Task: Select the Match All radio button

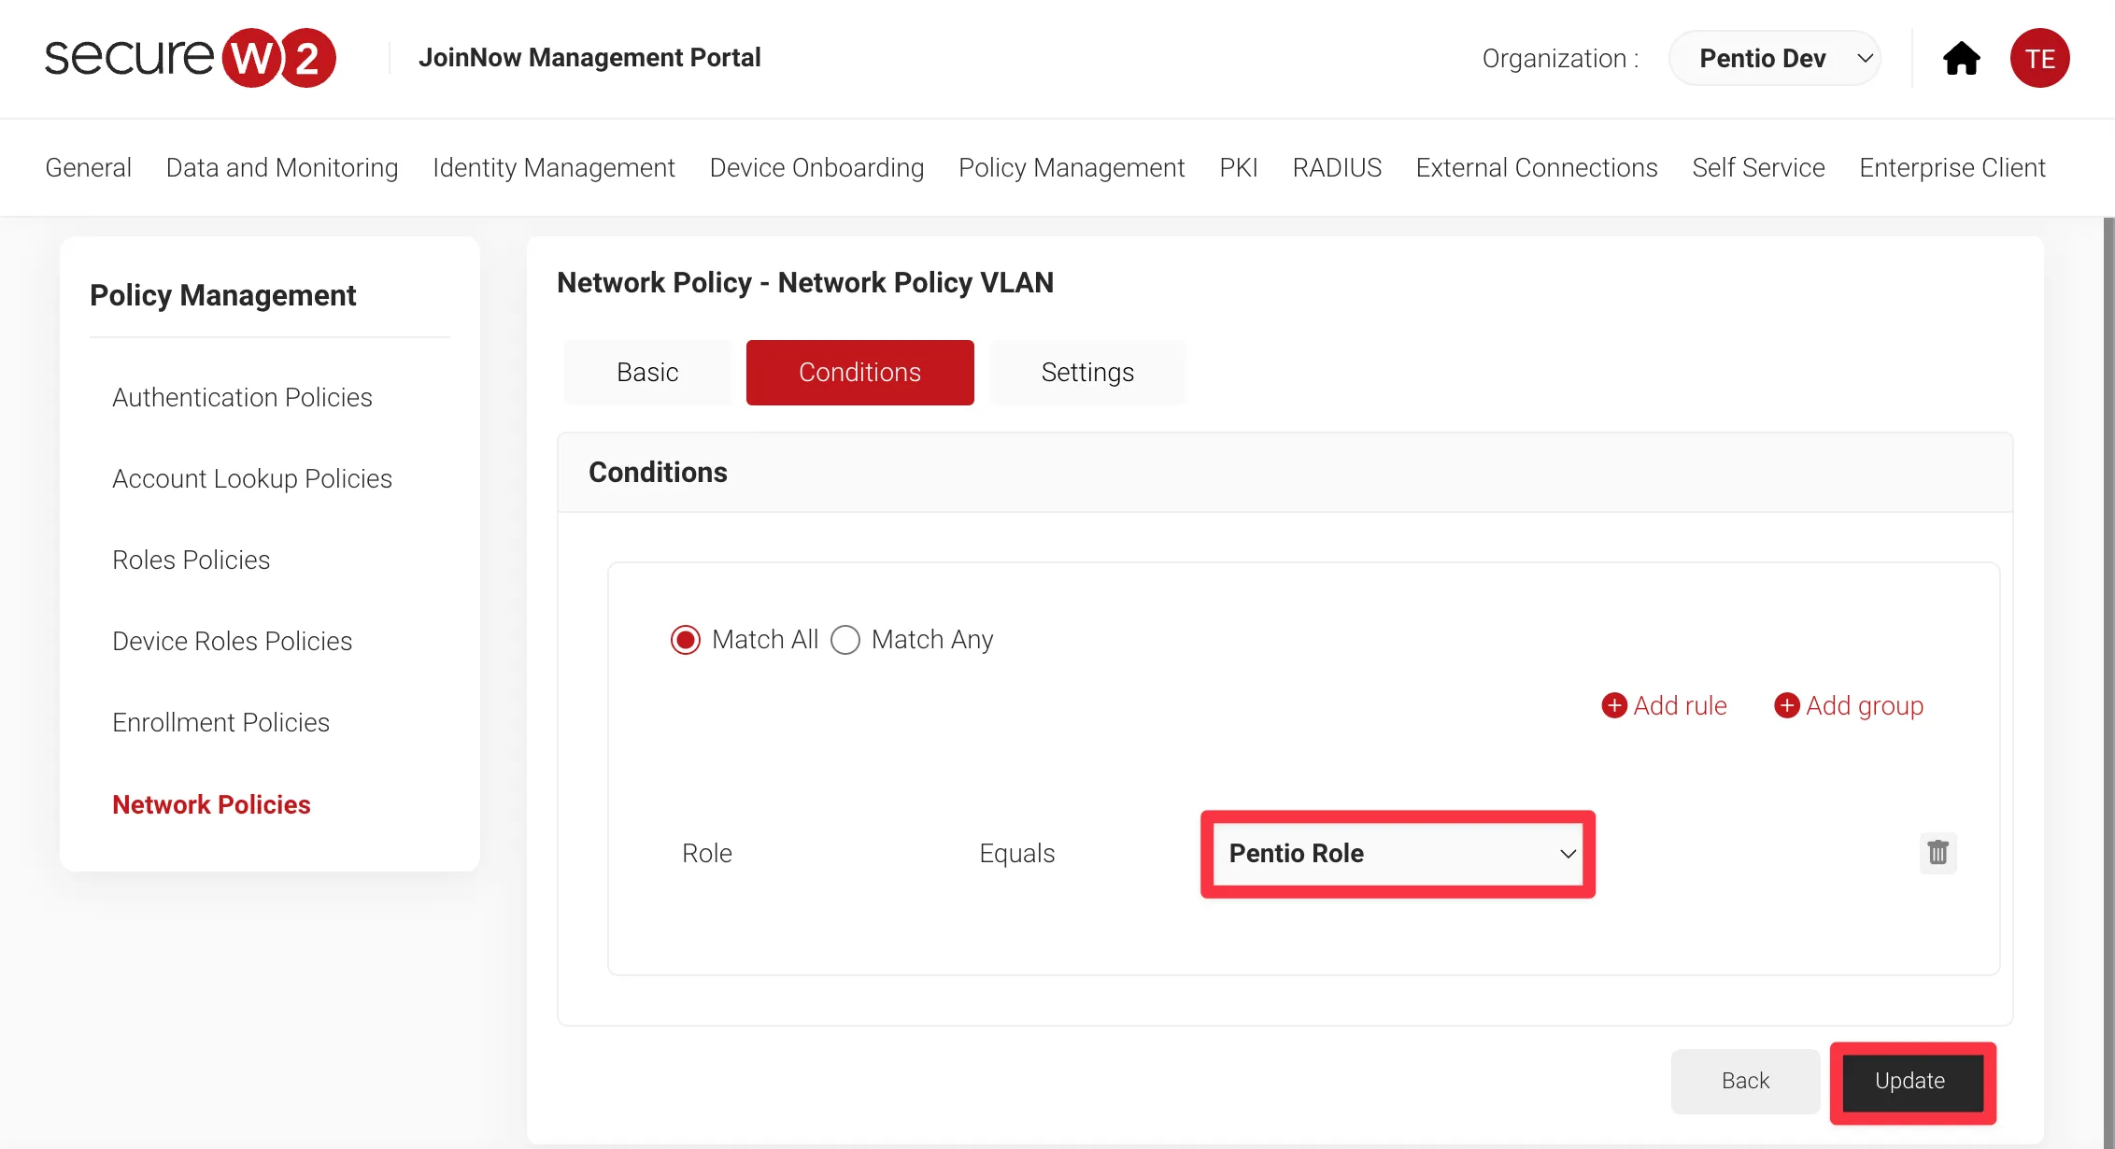Action: (x=686, y=640)
